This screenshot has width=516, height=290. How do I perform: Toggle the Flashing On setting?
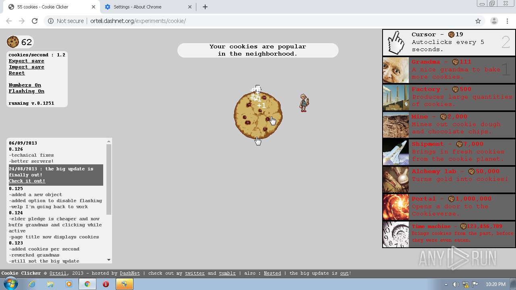[27, 91]
